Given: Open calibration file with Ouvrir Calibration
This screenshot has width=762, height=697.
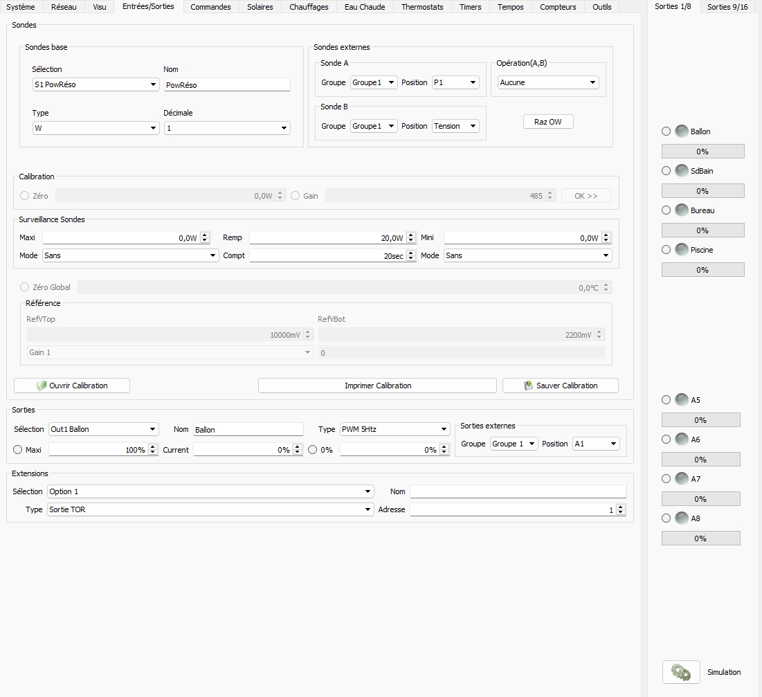Looking at the screenshot, I should (x=72, y=386).
